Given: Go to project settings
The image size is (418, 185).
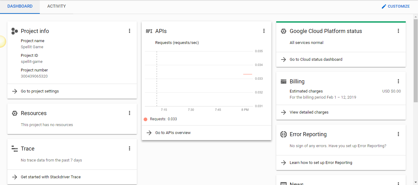Looking at the screenshot, I should pyautogui.click(x=40, y=91).
